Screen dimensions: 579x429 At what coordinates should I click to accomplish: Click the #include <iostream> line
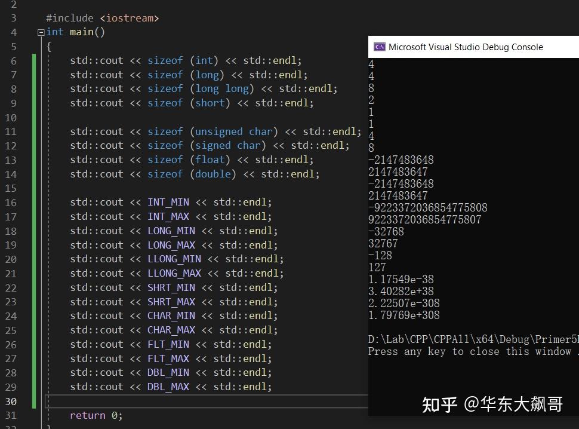click(102, 18)
